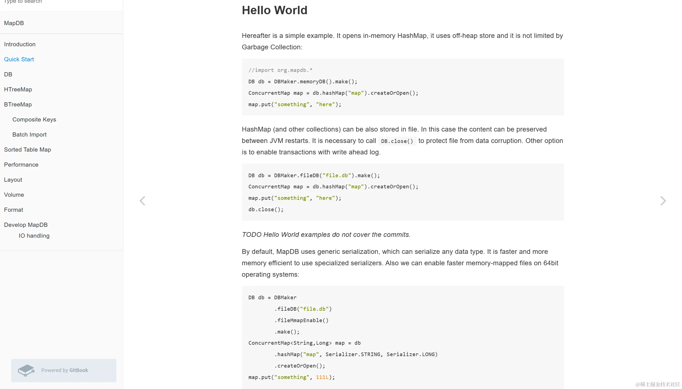Click the GitBook logo icon

[26, 370]
